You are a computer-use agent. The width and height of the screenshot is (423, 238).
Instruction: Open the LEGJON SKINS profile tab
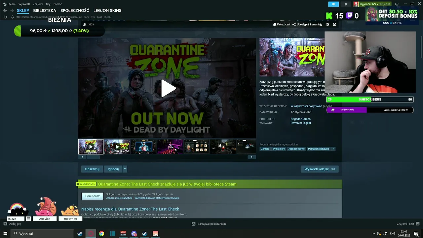click(x=107, y=11)
